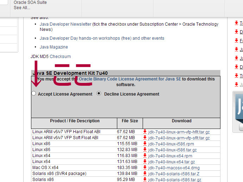Open Oracle Binary Code License Agreement link

click(x=130, y=79)
